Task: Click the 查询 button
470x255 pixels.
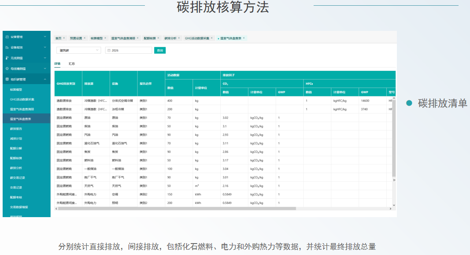Action: click(160, 50)
